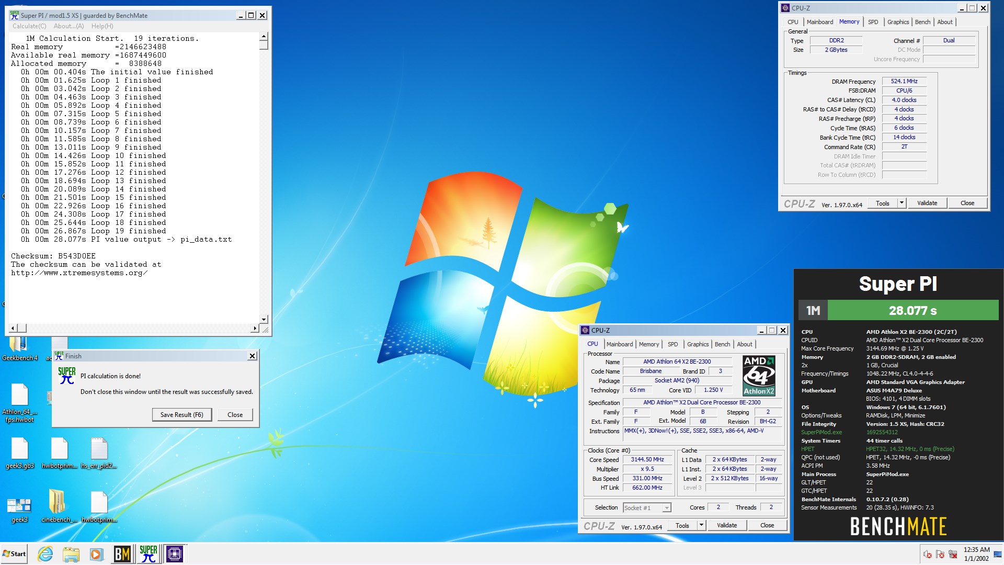Image resolution: width=1004 pixels, height=565 pixels.
Task: Click the Windows Start button
Action: (x=14, y=553)
